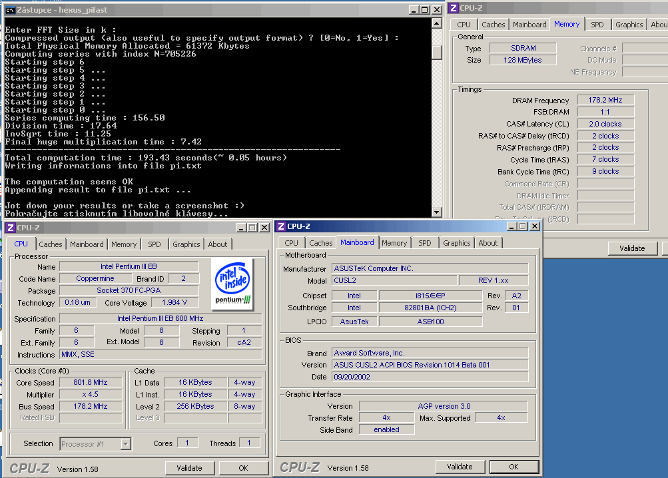The height and width of the screenshot is (478, 668).
Task: Click the Package value Socket 370 FC-PGA
Action: tap(129, 290)
